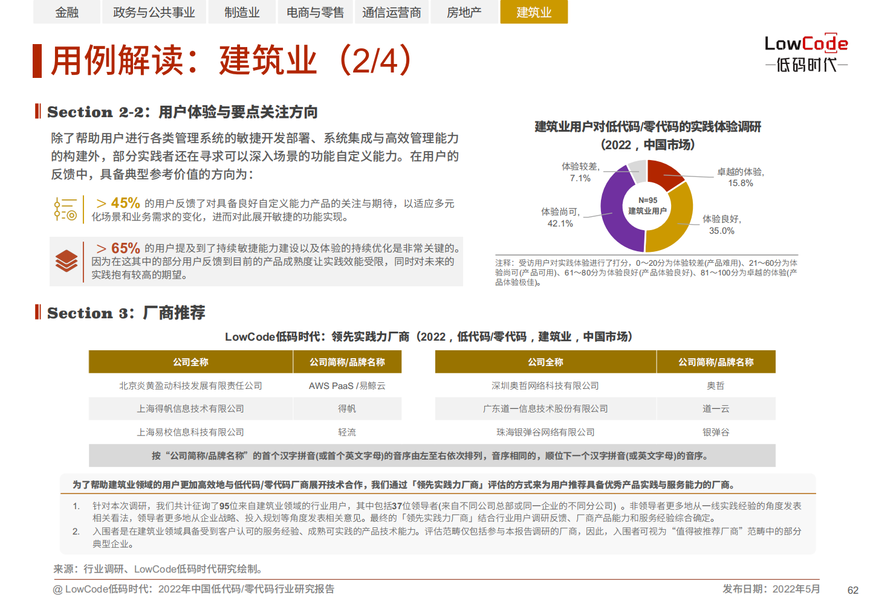Click the AWS PaaS / 易鲸云 cell
This screenshot has height=604, width=873.
tap(347, 385)
